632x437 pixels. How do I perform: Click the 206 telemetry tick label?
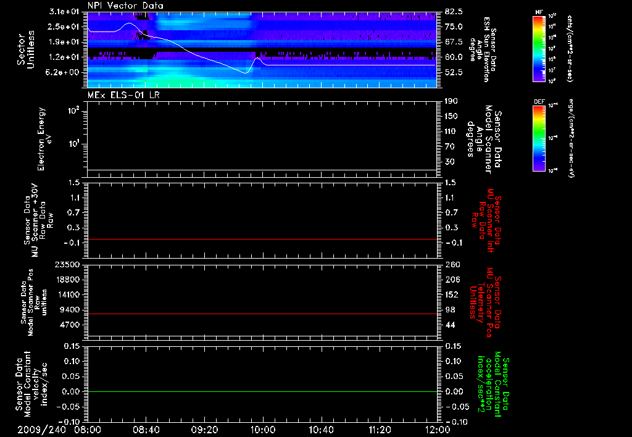[452, 280]
